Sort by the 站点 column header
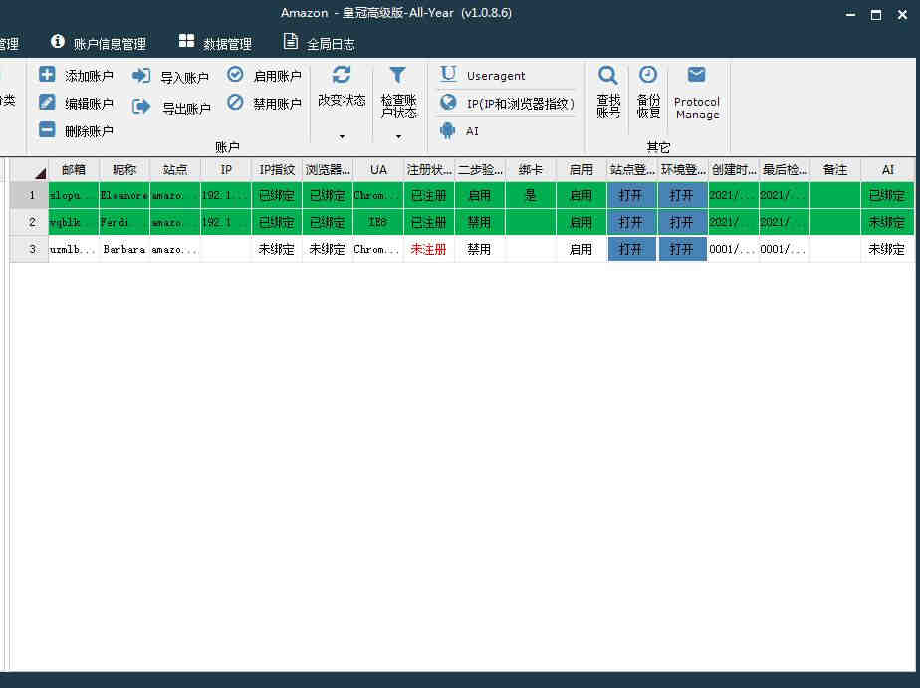The image size is (920, 688). coord(175,170)
